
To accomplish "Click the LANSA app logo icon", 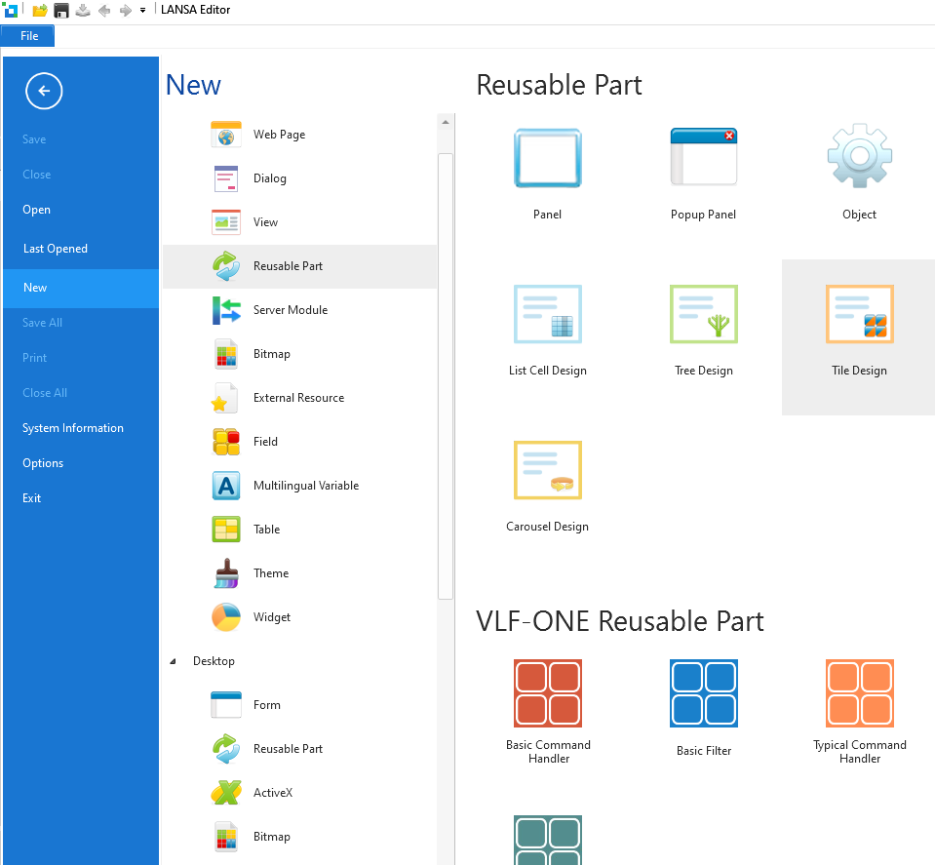I will 11,10.
